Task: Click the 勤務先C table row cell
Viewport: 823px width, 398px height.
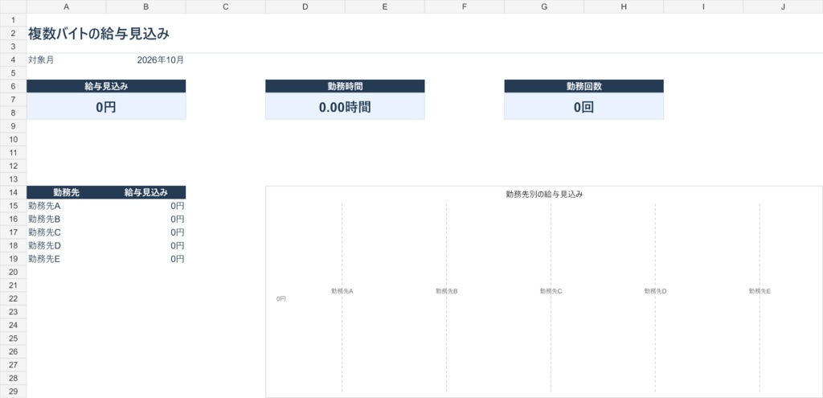Action: tap(66, 232)
